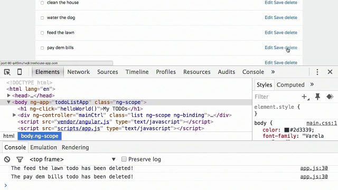
Task: Show more DevTools tabs chevron
Action: pyautogui.click(x=273, y=72)
